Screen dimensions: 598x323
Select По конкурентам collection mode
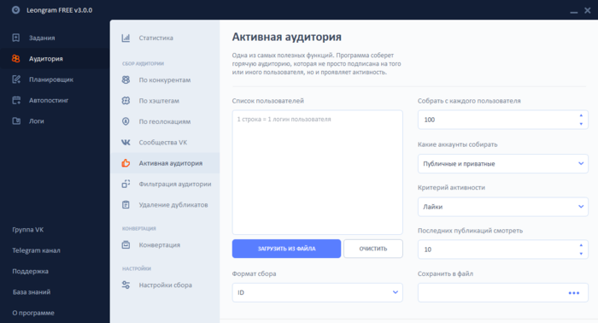tap(165, 79)
